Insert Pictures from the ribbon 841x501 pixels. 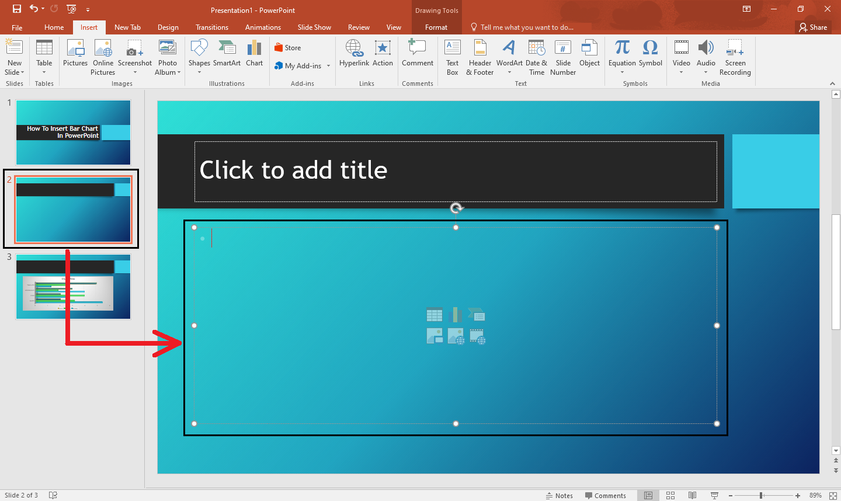point(75,57)
